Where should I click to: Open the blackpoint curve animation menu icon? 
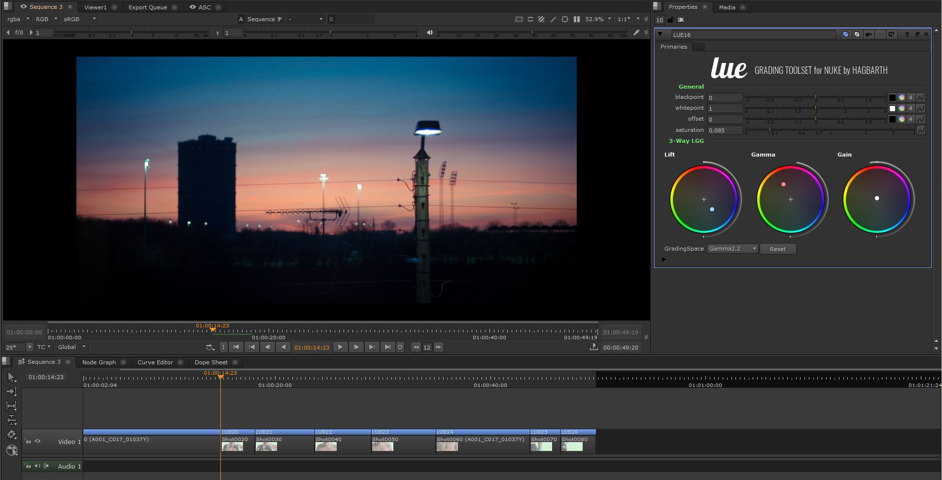(x=920, y=97)
